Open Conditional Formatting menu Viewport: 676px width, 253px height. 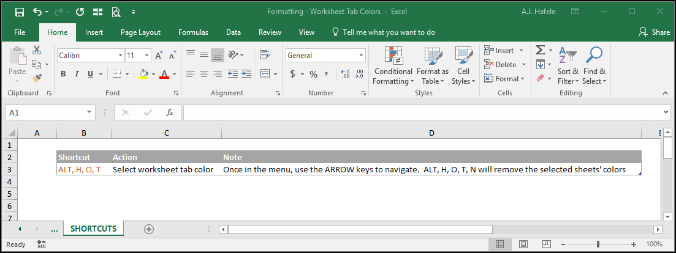point(393,66)
